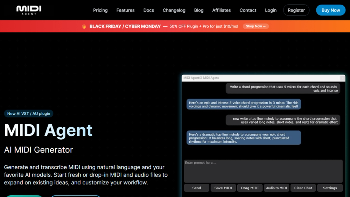Open the Contact page
The image size is (350, 197).
coord(248,10)
